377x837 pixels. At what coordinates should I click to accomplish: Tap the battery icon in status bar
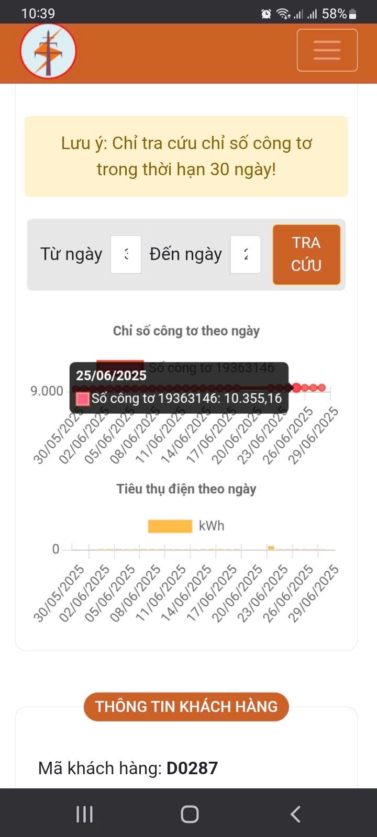[353, 14]
